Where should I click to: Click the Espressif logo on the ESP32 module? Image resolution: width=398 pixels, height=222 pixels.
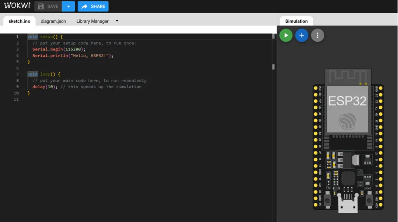[347, 121]
